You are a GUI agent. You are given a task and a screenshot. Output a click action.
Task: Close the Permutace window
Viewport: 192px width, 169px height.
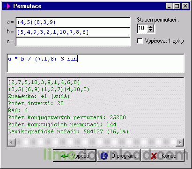tap(185, 6)
